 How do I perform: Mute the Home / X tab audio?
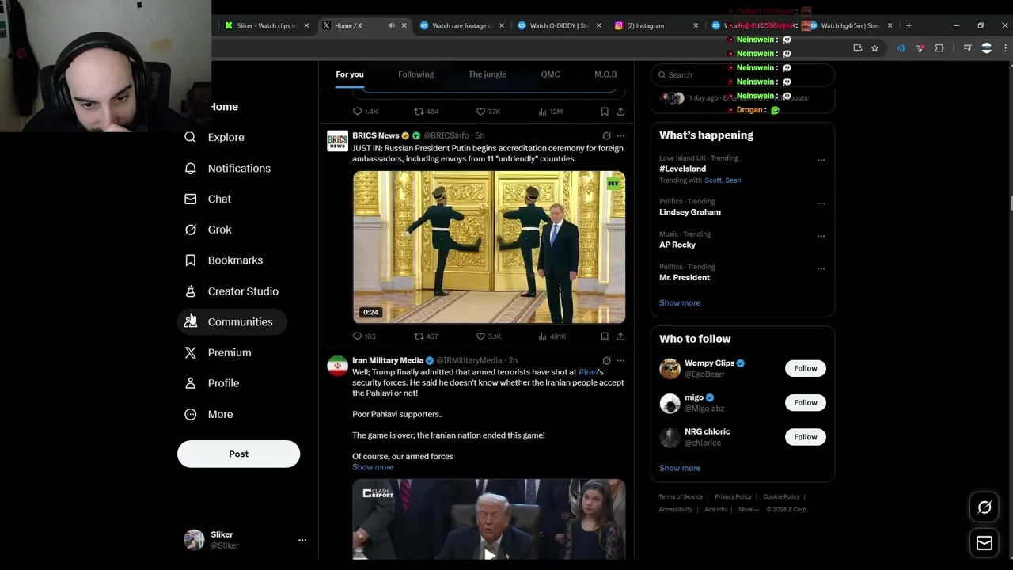[x=391, y=25]
